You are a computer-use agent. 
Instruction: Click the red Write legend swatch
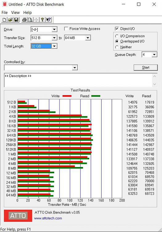click(67, 96)
